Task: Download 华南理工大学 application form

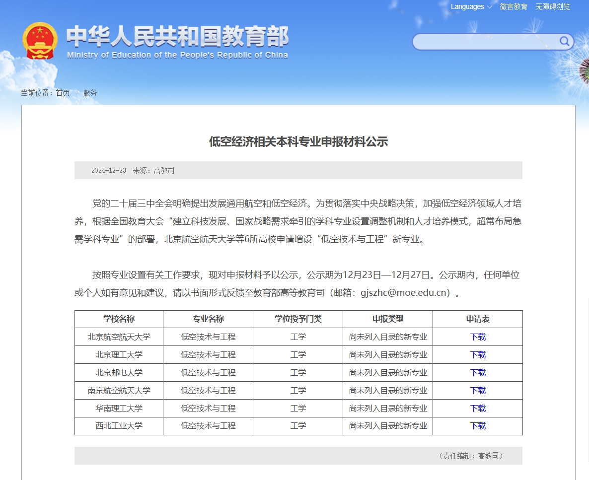Action: click(x=478, y=409)
